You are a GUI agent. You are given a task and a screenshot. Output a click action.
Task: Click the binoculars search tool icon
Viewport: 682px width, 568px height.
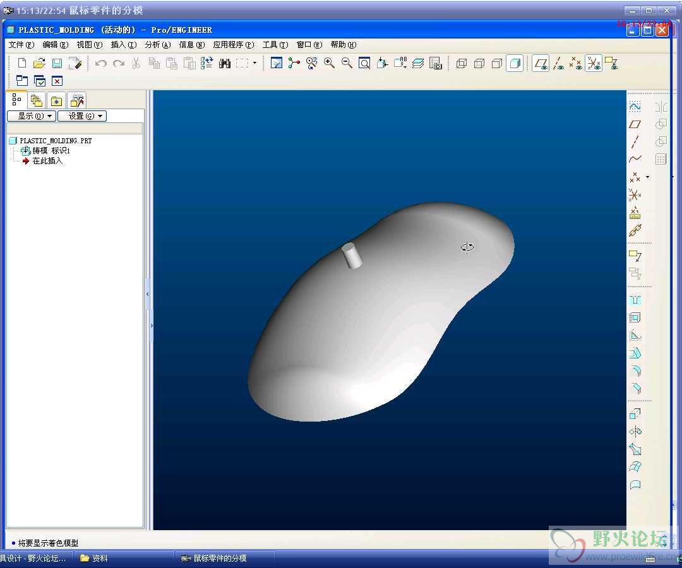224,64
